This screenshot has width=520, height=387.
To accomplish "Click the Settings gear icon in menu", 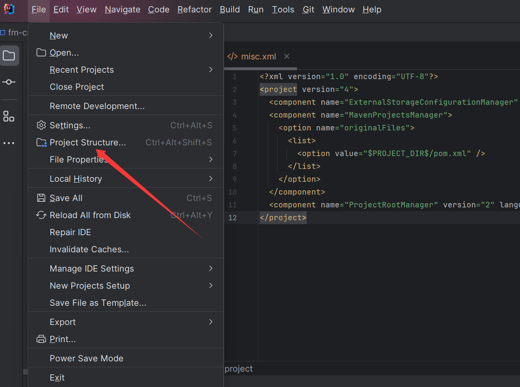I will coord(41,125).
